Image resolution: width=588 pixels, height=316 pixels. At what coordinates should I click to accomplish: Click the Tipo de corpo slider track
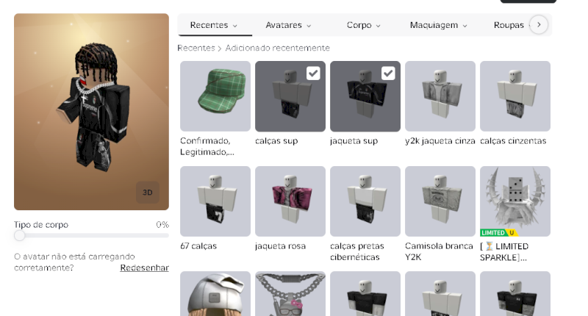click(91, 236)
